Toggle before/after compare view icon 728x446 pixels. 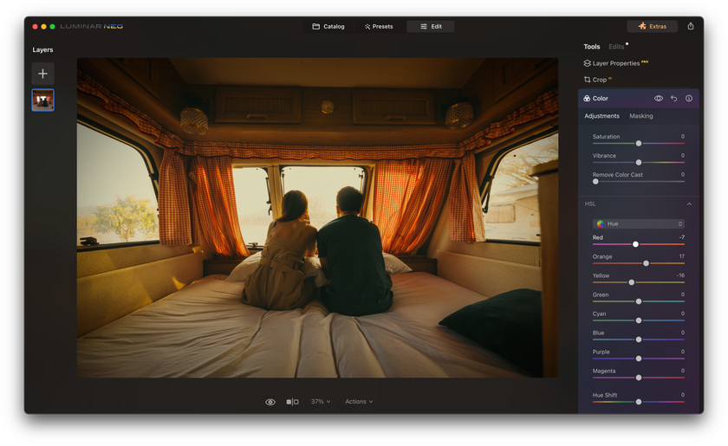pos(293,402)
